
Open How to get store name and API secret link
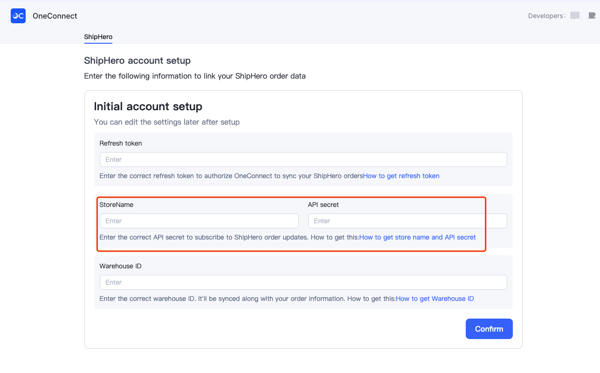point(418,237)
